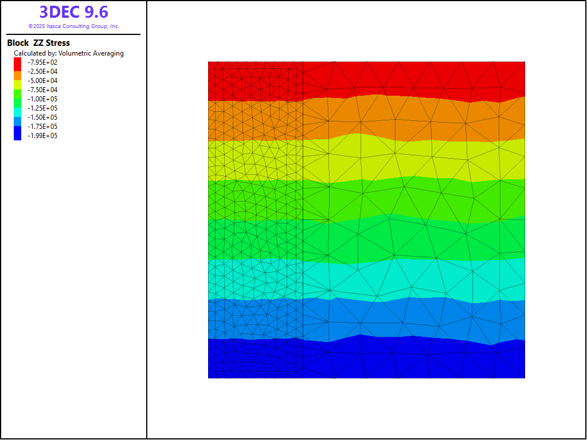587x440 pixels.
Task: Click the dark blue legend swatch
Action: pos(17,134)
